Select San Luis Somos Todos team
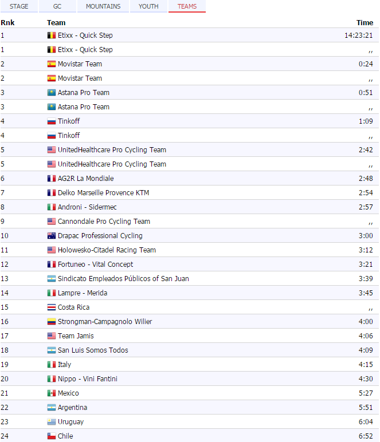Viewport: 380px width, 442px height. [93, 350]
